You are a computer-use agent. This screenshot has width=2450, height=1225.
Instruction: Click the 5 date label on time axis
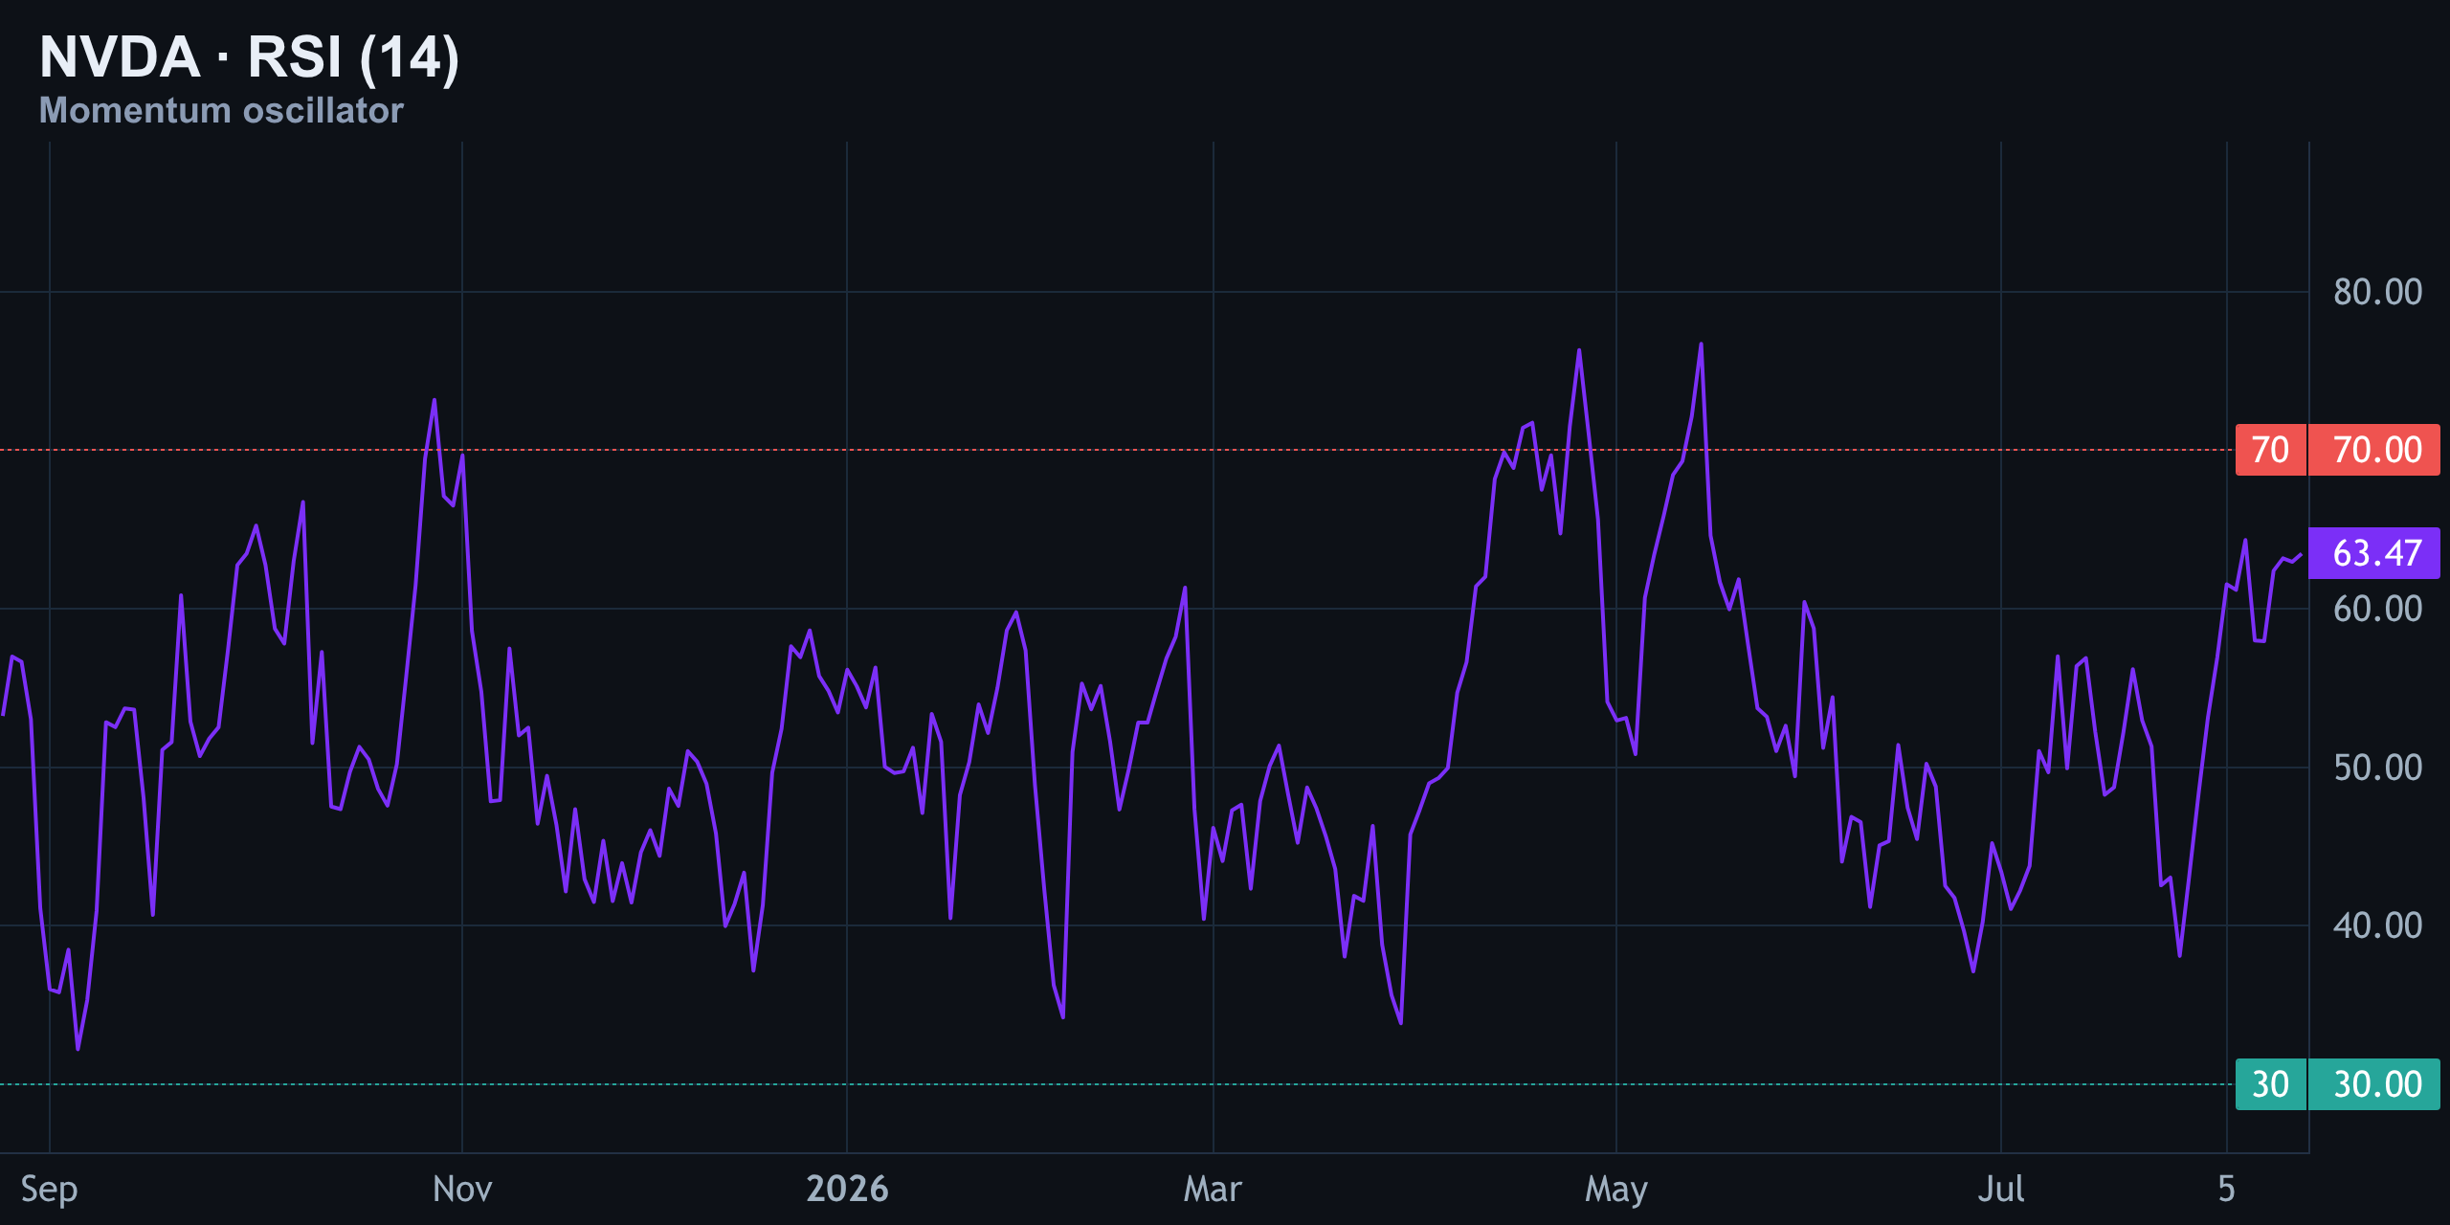pos(2226,1190)
